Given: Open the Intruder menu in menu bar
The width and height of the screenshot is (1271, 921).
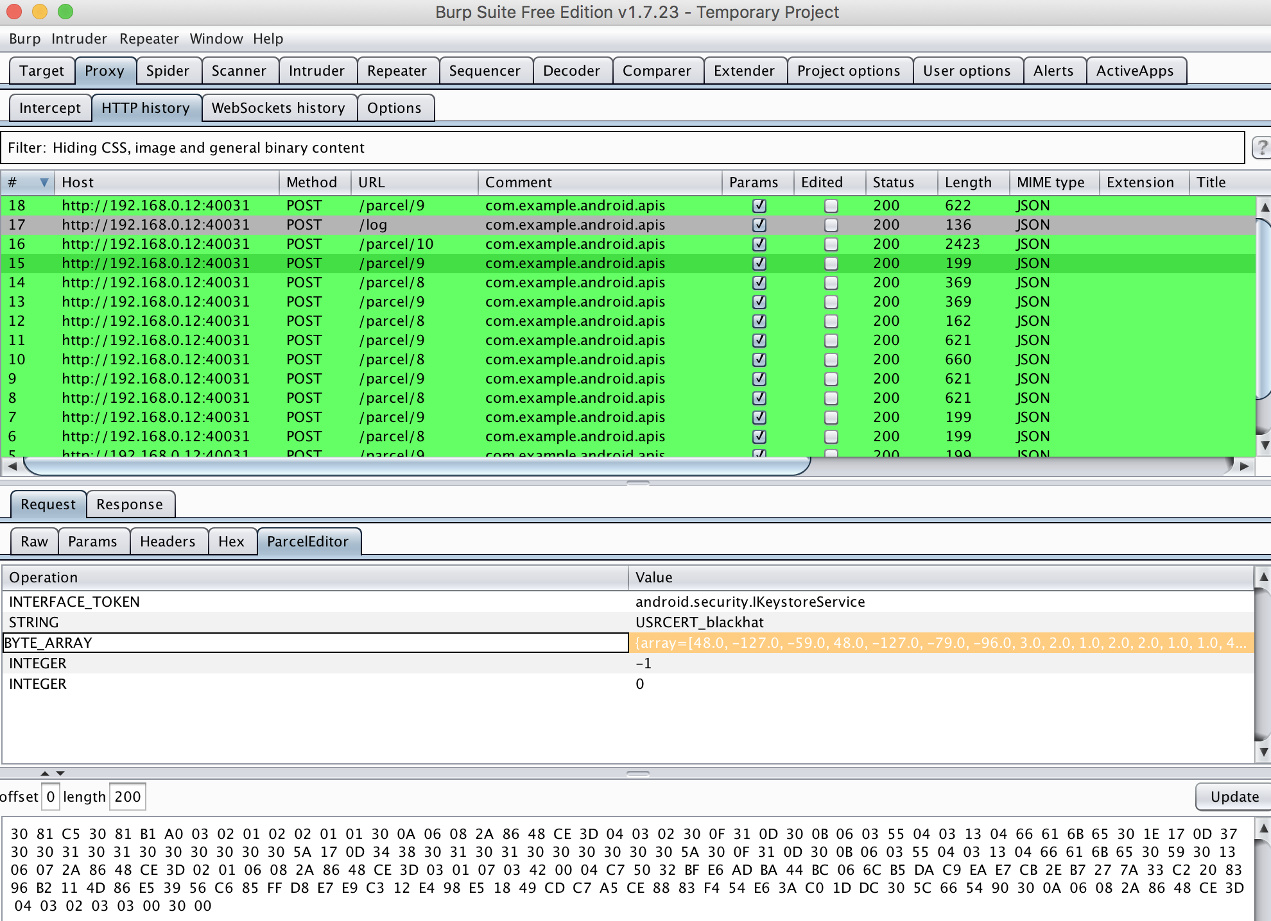Looking at the screenshot, I should (x=79, y=38).
